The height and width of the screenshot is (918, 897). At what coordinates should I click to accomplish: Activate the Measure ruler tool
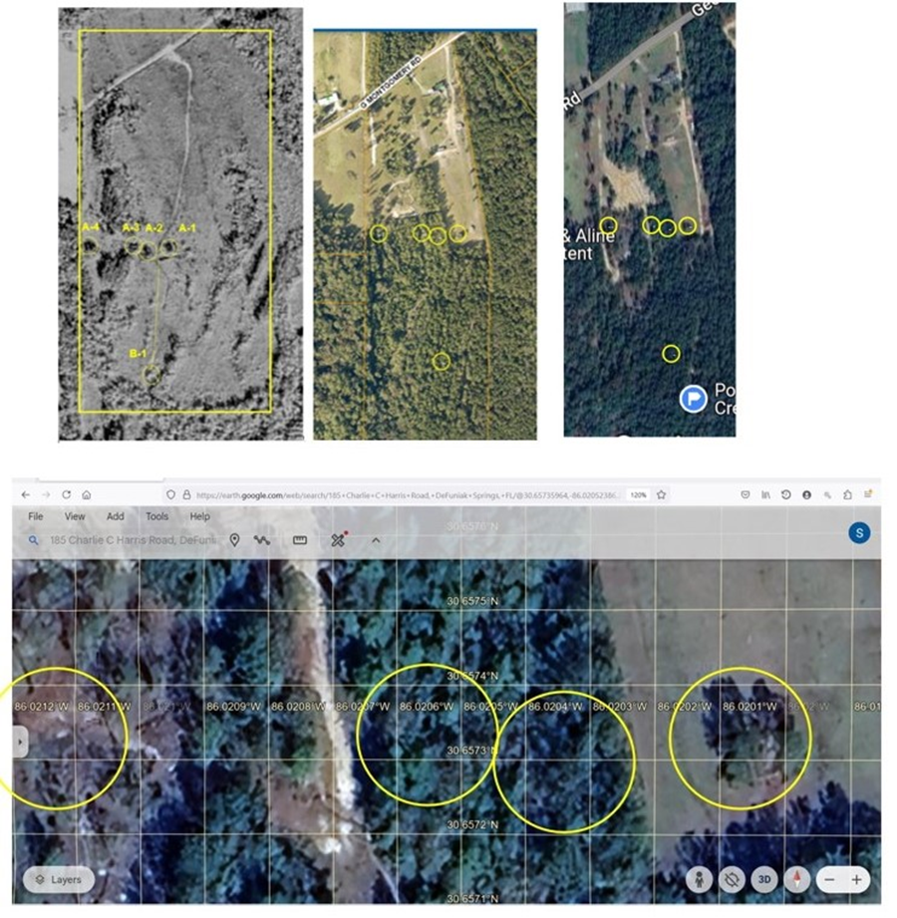click(299, 540)
